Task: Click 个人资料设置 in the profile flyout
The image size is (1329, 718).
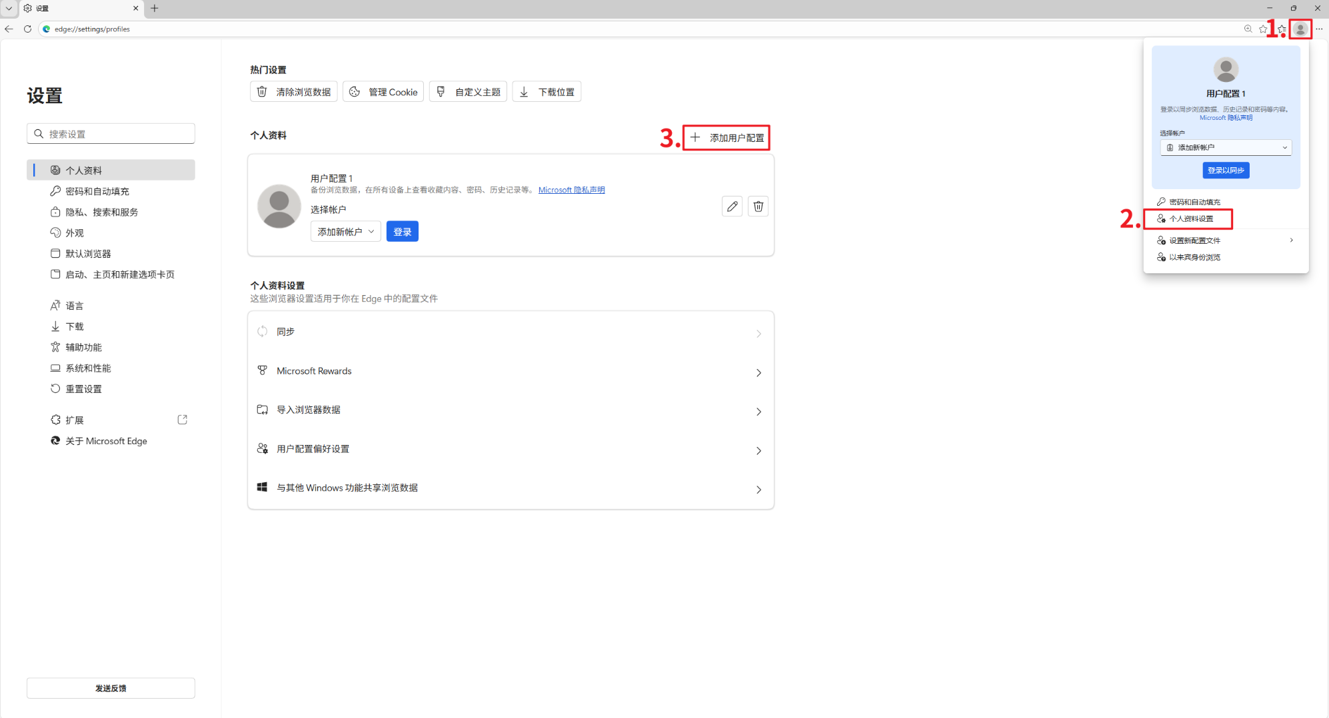Action: tap(1190, 218)
